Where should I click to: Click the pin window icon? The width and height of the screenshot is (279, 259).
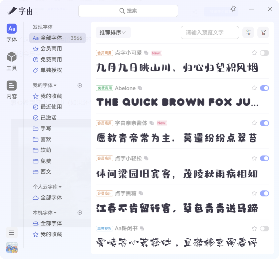tap(233, 9)
